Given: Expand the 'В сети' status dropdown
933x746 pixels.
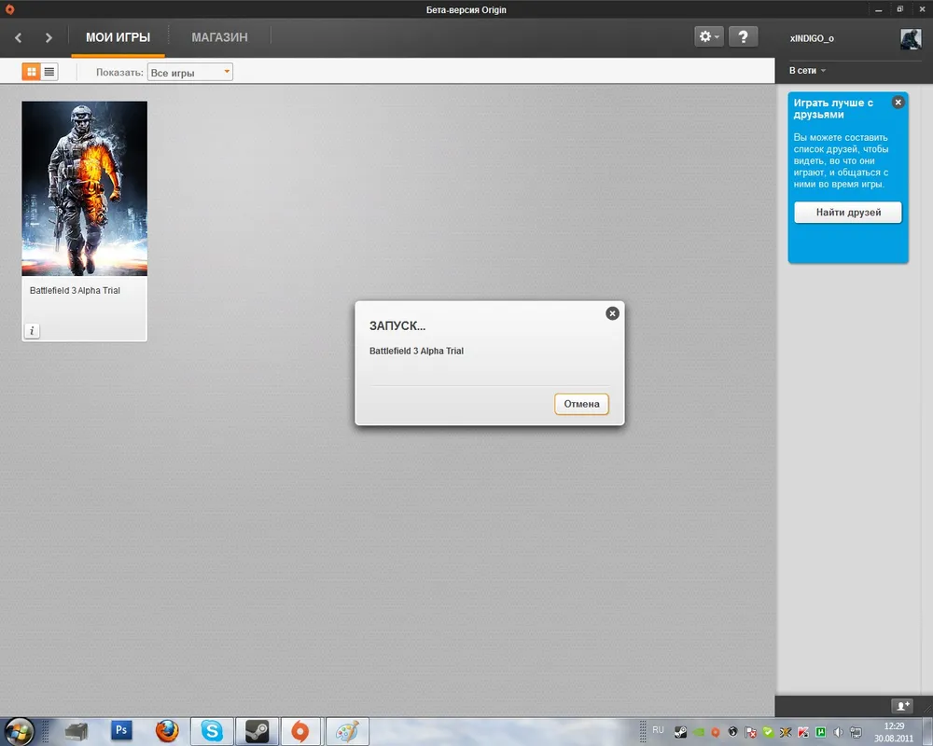Looking at the screenshot, I should click(807, 71).
